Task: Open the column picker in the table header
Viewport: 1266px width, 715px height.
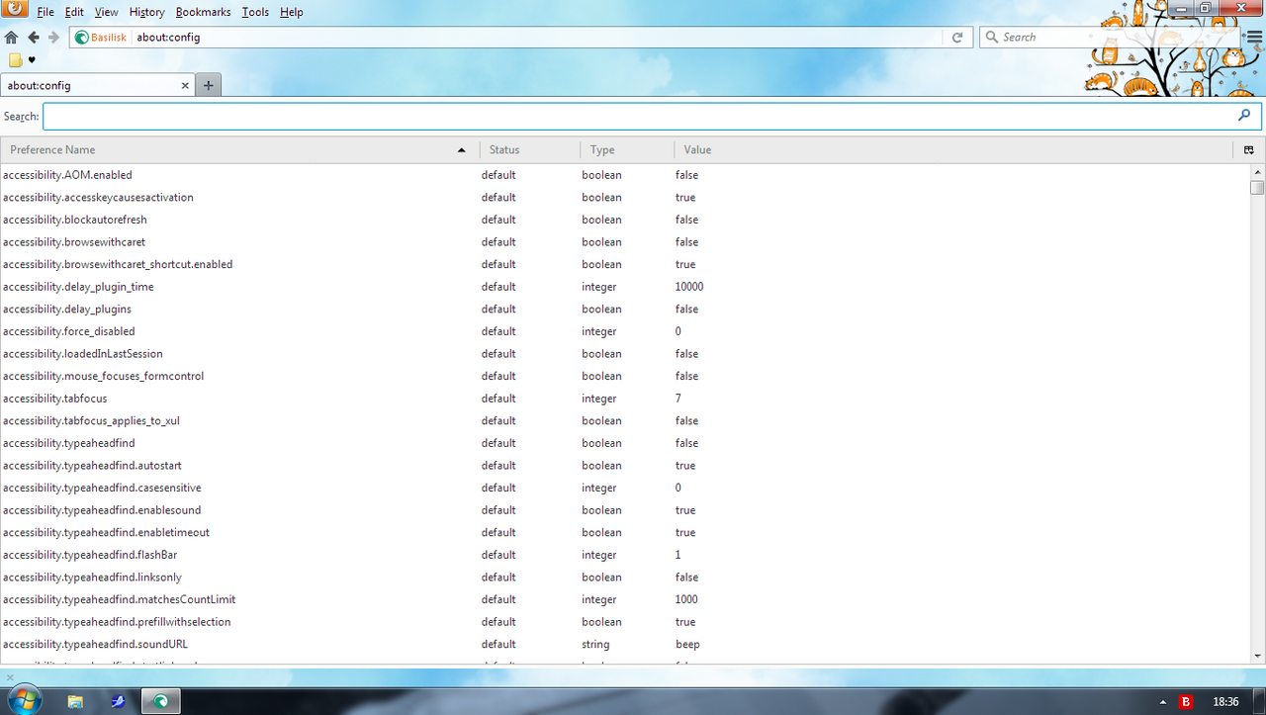Action: point(1248,150)
